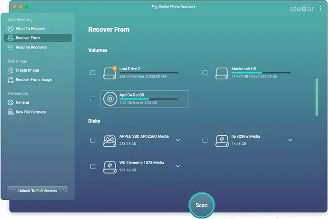Click the 258.00 MB free of 258.00 MB text
Image resolution: width=328 pixels, height=219 pixels.
(x=143, y=76)
